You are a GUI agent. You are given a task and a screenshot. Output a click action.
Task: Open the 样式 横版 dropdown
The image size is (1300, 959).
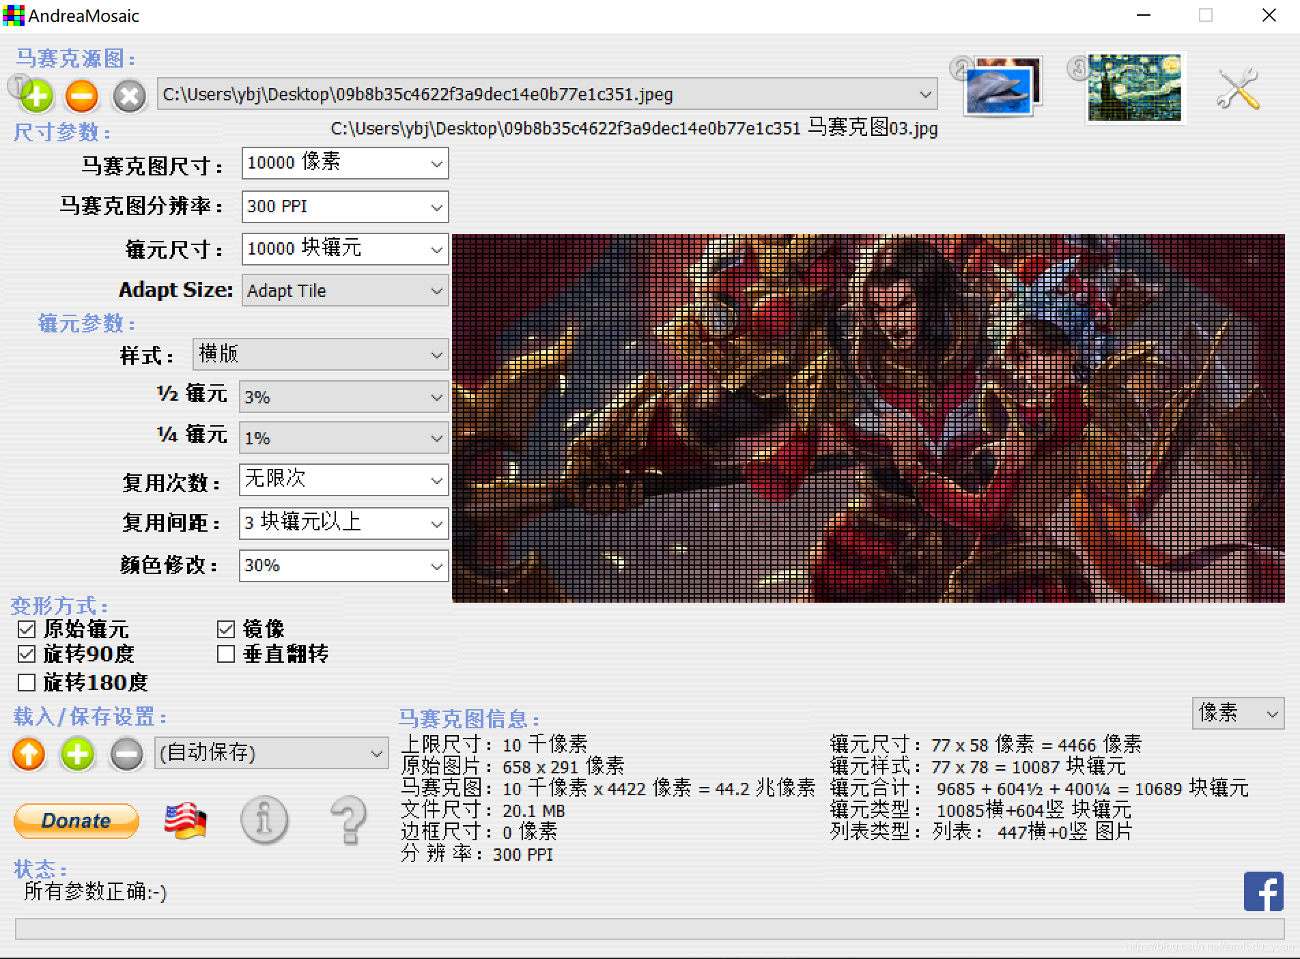[320, 354]
